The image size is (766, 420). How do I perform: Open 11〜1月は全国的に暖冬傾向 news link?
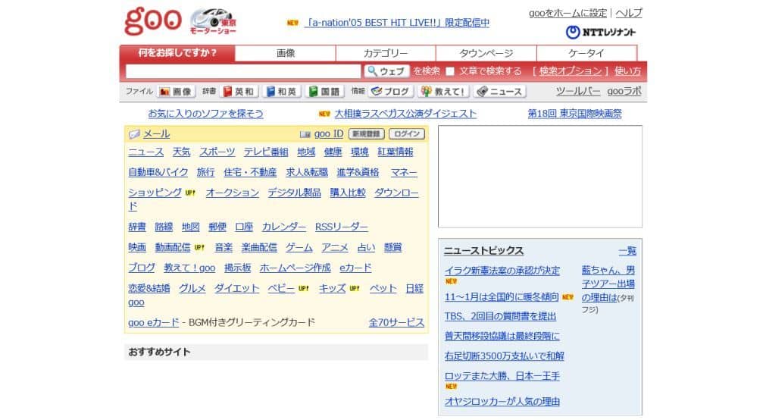coord(502,297)
